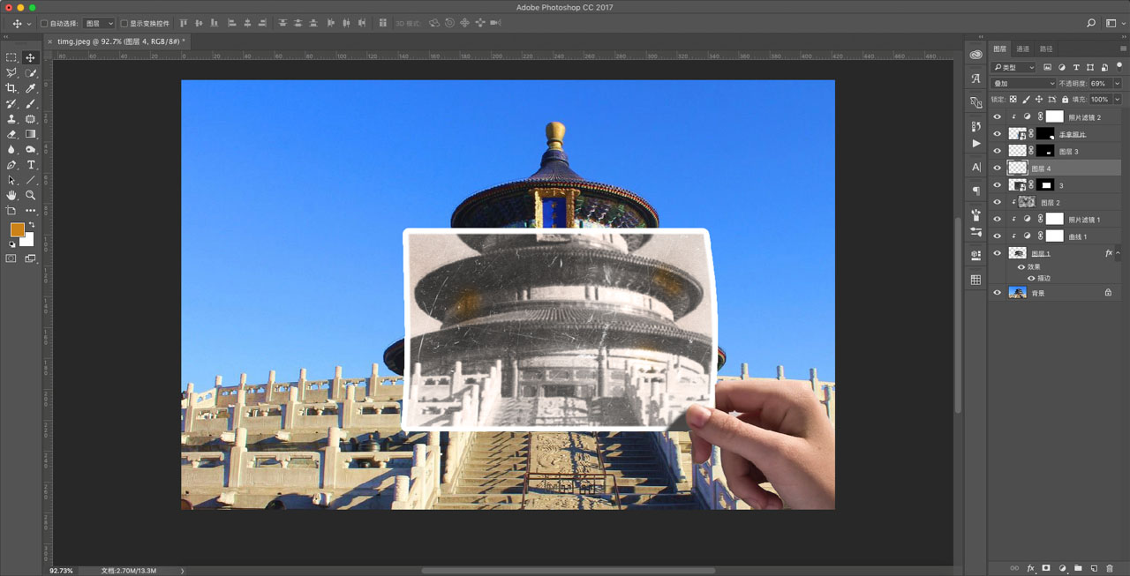Set the foreground orange color swatch
Viewport: 1130px width, 576px height.
click(17, 229)
